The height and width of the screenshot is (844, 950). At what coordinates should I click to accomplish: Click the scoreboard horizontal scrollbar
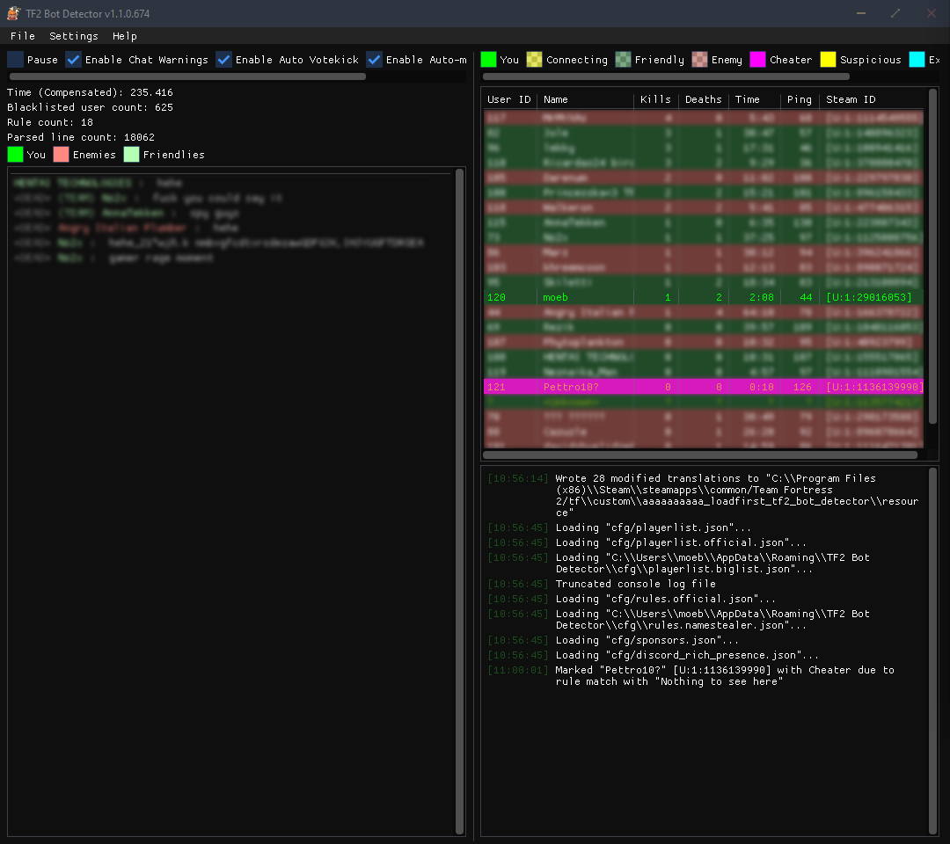pyautogui.click(x=700, y=455)
